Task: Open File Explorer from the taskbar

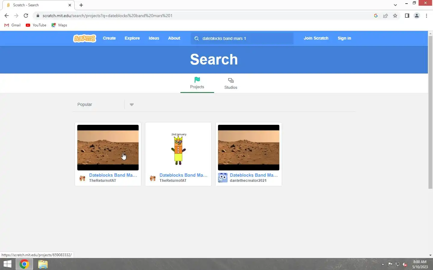Action: click(x=43, y=264)
